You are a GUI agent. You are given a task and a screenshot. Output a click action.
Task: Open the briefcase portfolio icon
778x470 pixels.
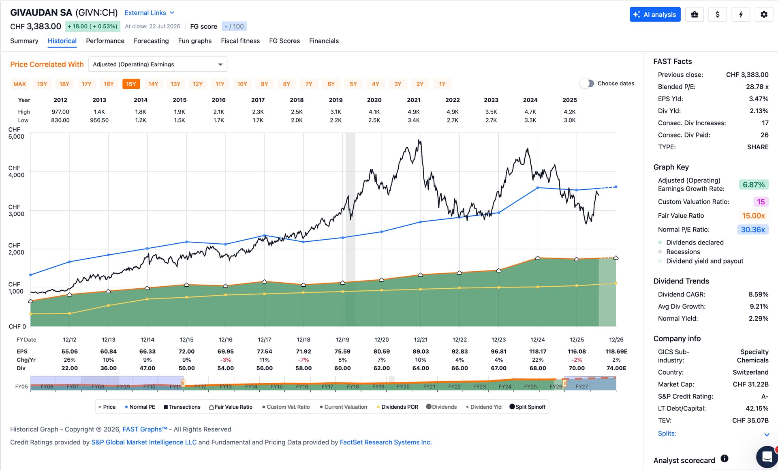(695, 15)
